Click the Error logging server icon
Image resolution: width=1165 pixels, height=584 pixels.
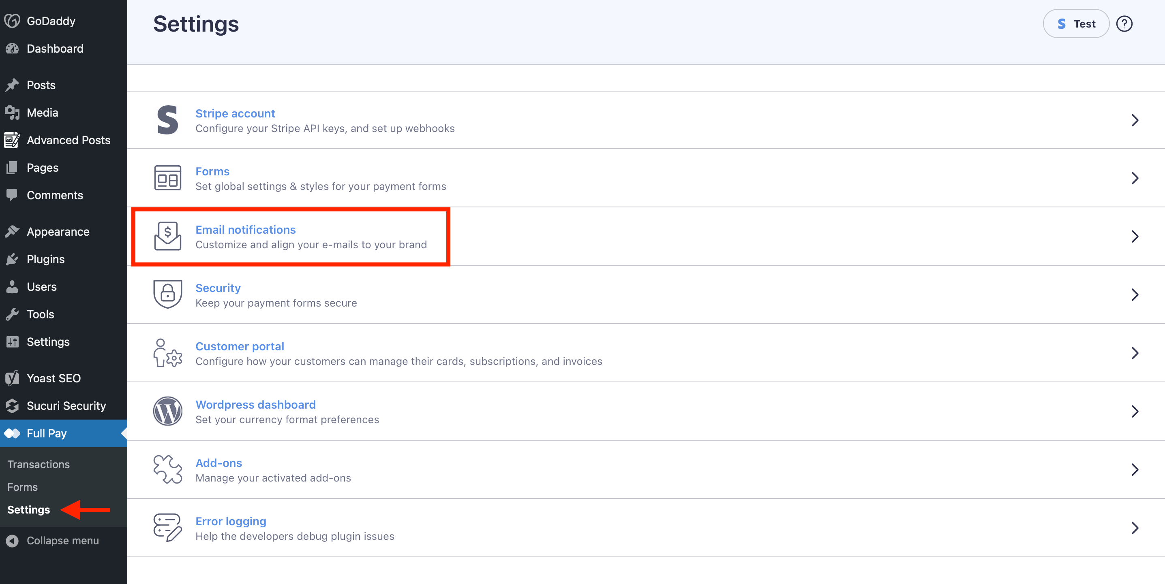click(167, 527)
